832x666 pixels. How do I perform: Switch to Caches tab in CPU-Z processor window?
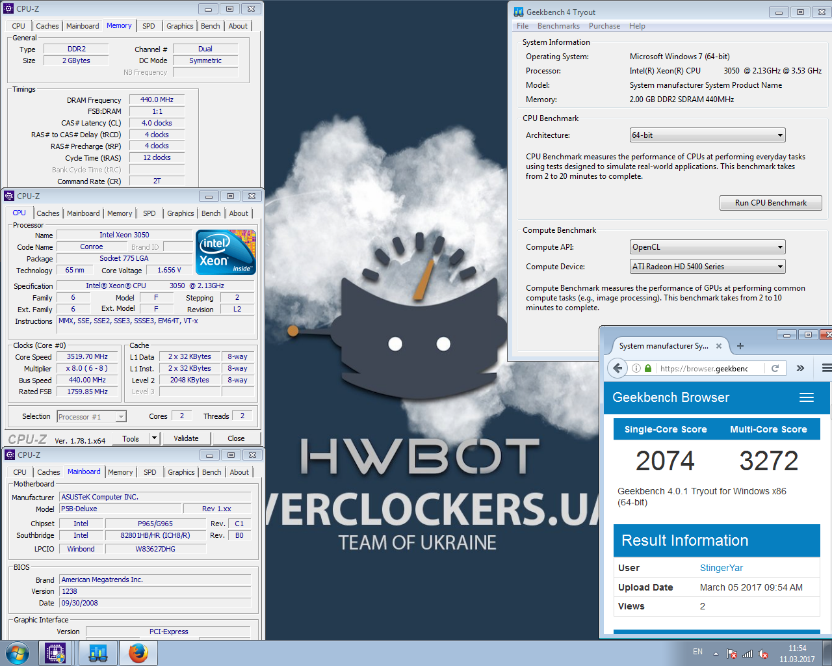[48, 213]
